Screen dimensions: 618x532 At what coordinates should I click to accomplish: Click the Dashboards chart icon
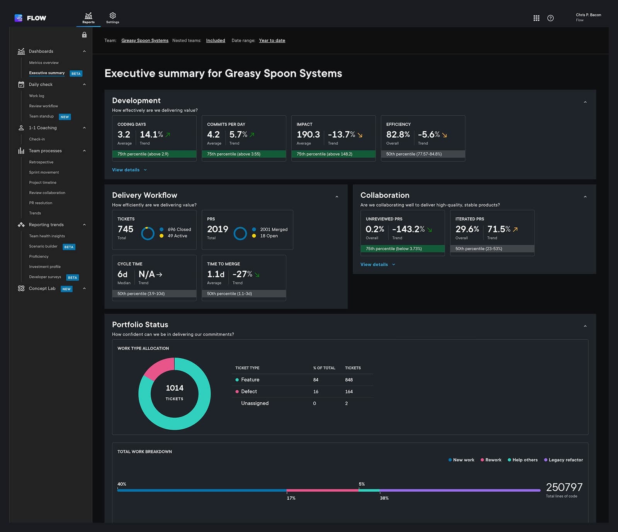[x=21, y=51]
